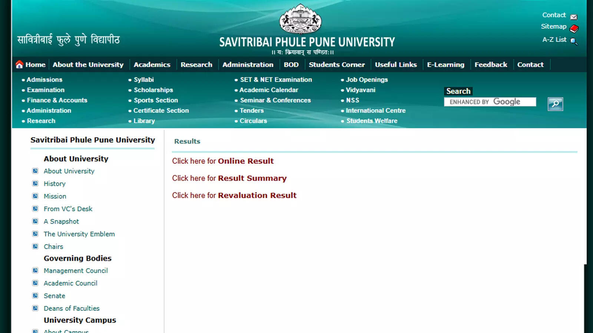Click arrow icon beside Management Council
593x333 pixels.
click(x=35, y=270)
